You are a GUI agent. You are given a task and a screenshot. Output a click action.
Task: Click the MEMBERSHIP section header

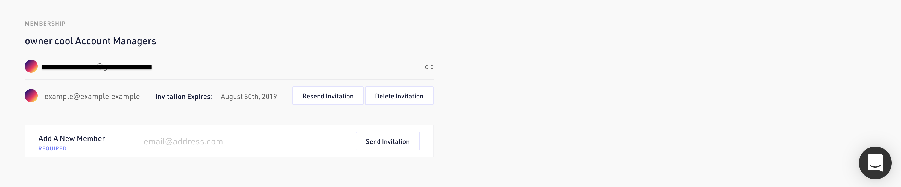45,24
